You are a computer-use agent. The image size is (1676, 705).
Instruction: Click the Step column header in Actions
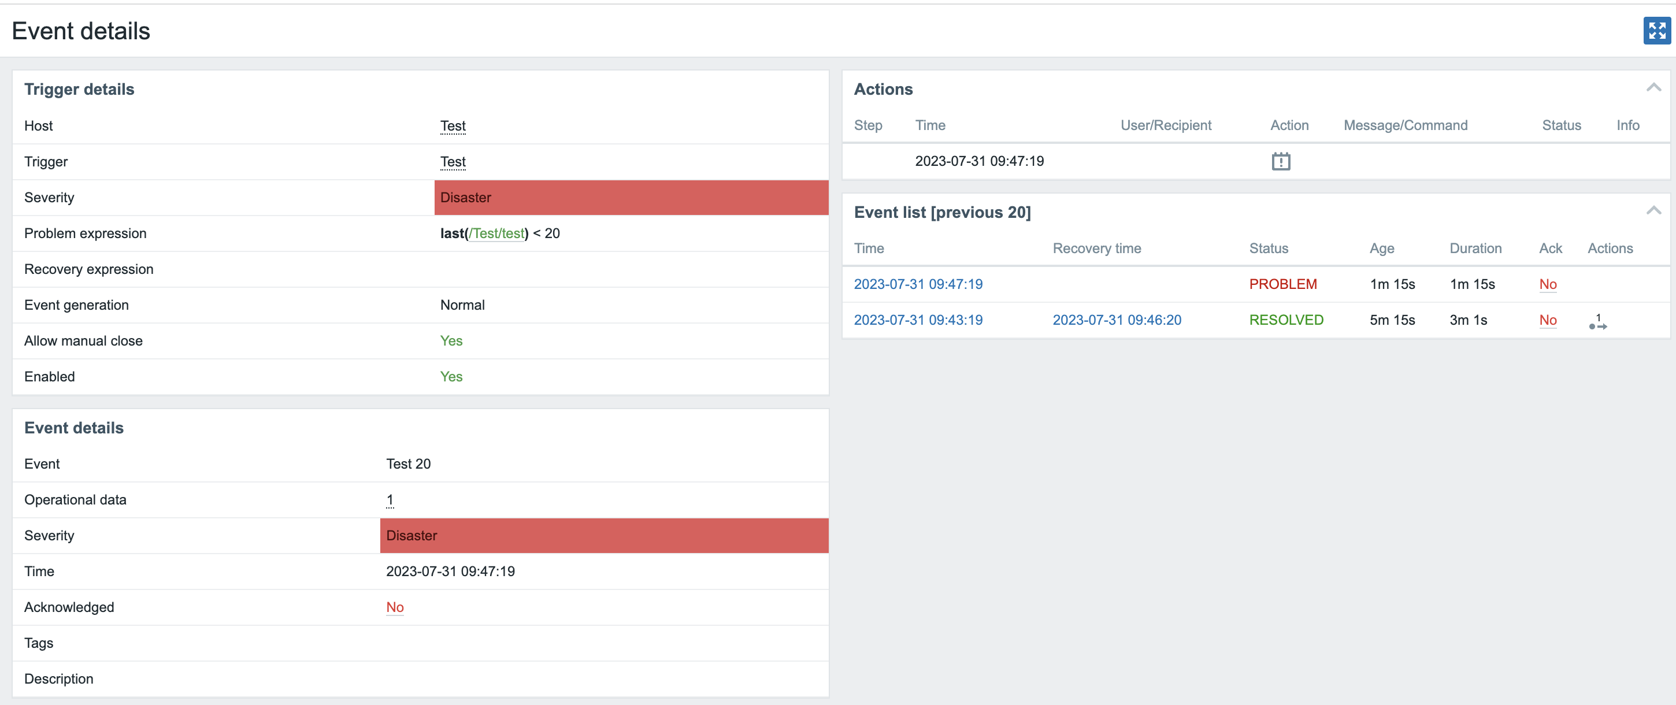[867, 125]
